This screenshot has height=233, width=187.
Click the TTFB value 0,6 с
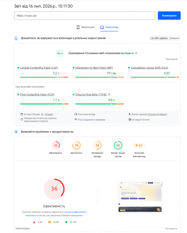(111, 100)
